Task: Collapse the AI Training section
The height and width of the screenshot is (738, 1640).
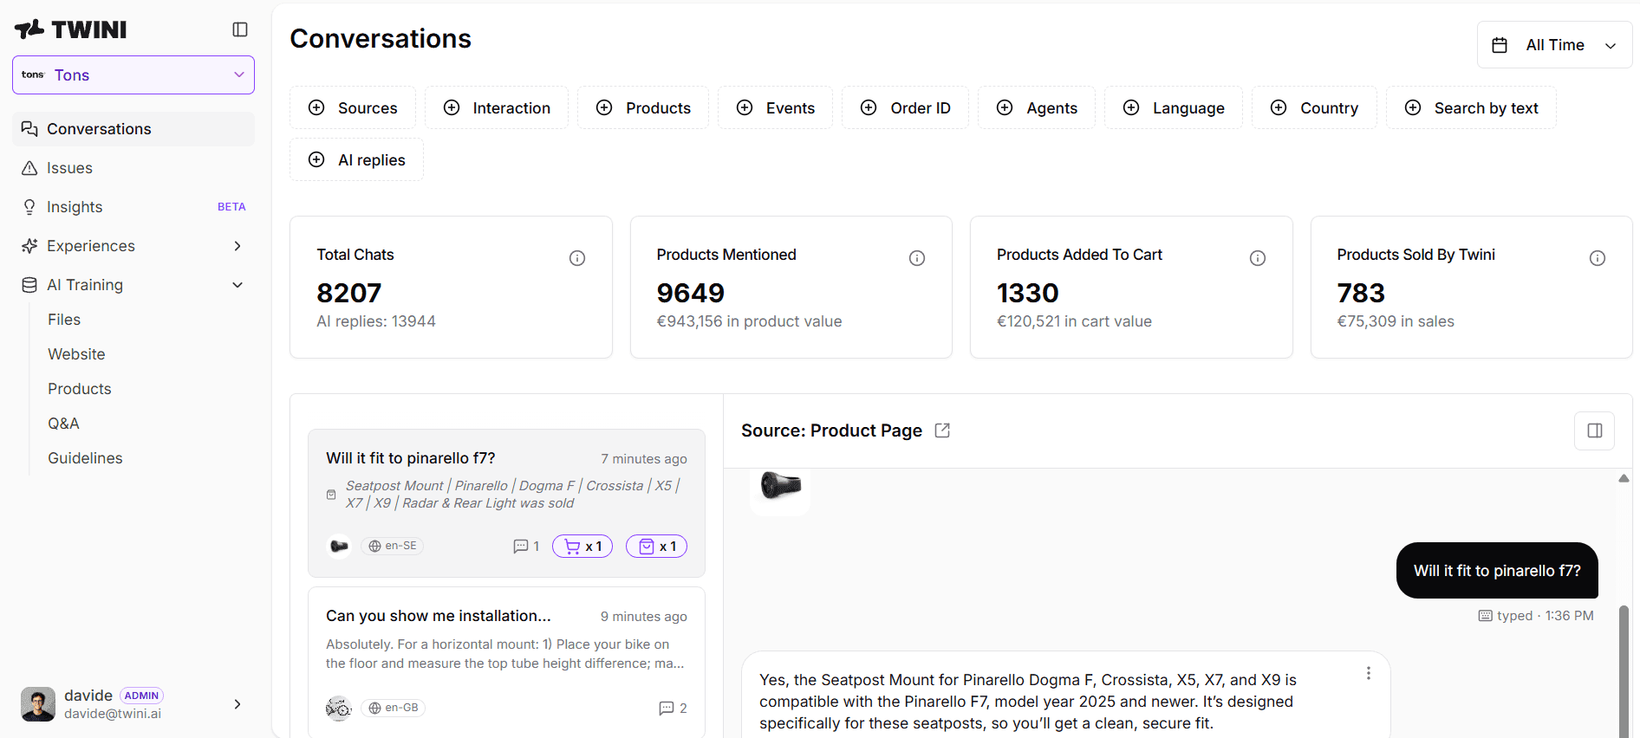Action: click(133, 285)
